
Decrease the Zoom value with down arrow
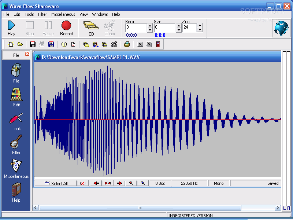(x=200, y=30)
